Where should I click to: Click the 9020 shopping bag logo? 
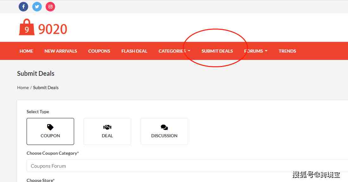click(x=27, y=27)
